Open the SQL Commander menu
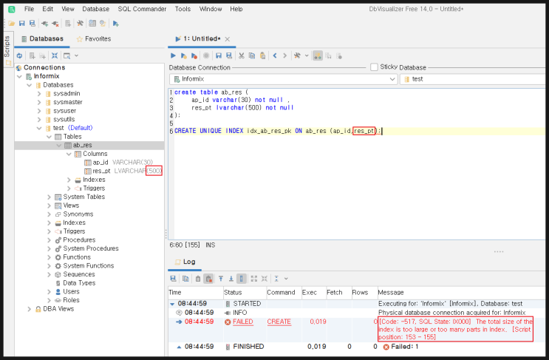Image resolution: width=549 pixels, height=360 pixels. point(142,9)
